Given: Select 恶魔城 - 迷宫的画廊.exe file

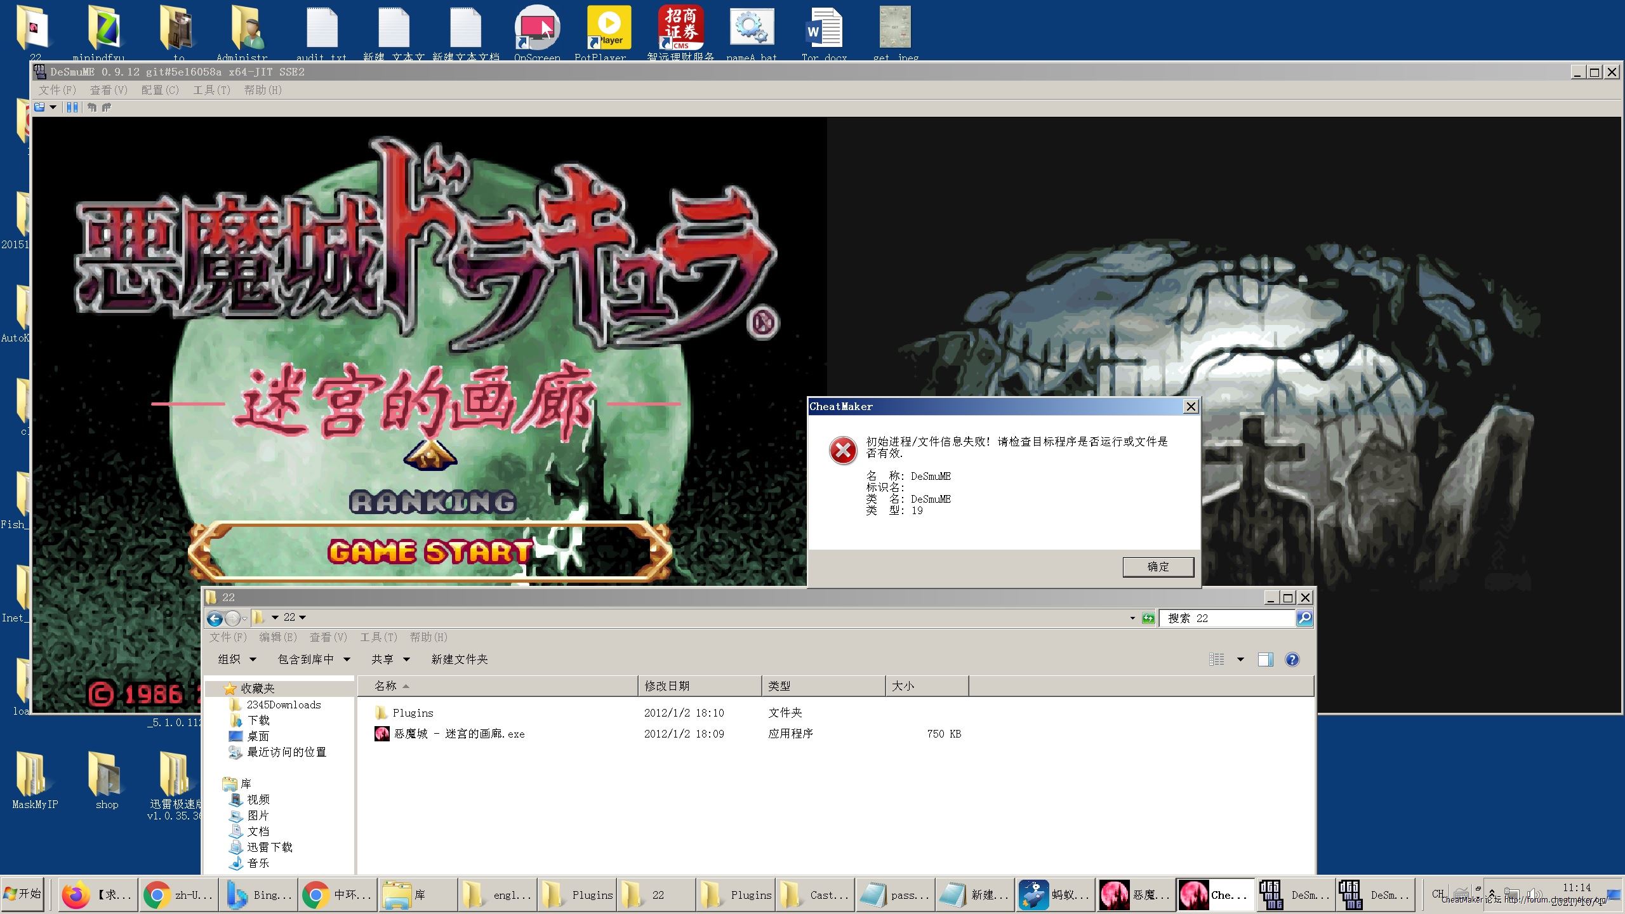Looking at the screenshot, I should point(459,734).
